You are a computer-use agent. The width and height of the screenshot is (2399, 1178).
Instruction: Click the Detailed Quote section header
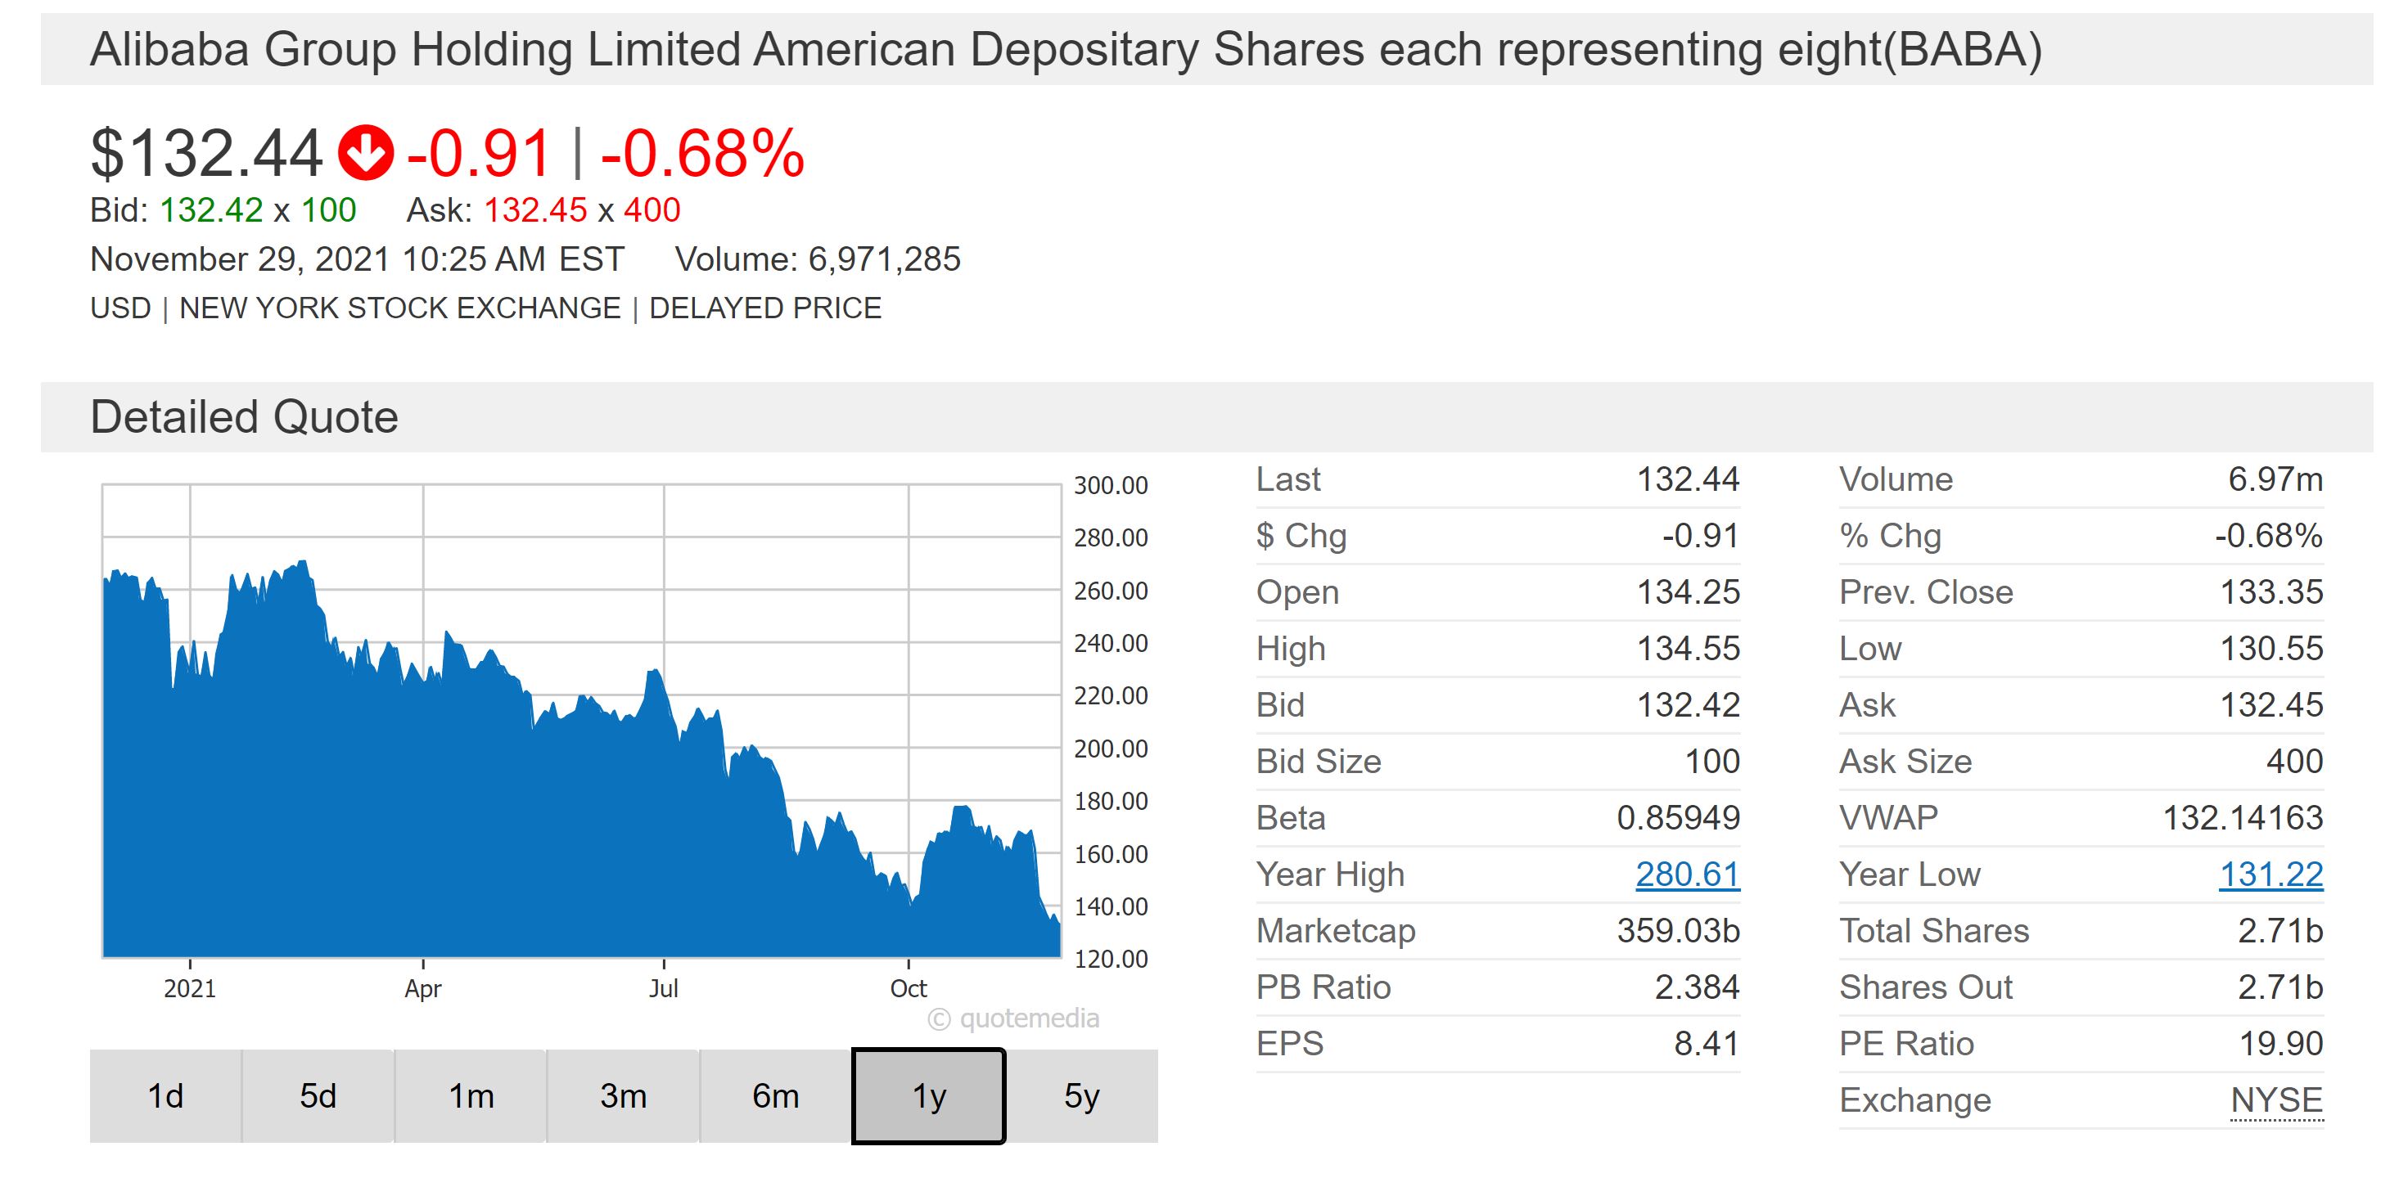(244, 417)
